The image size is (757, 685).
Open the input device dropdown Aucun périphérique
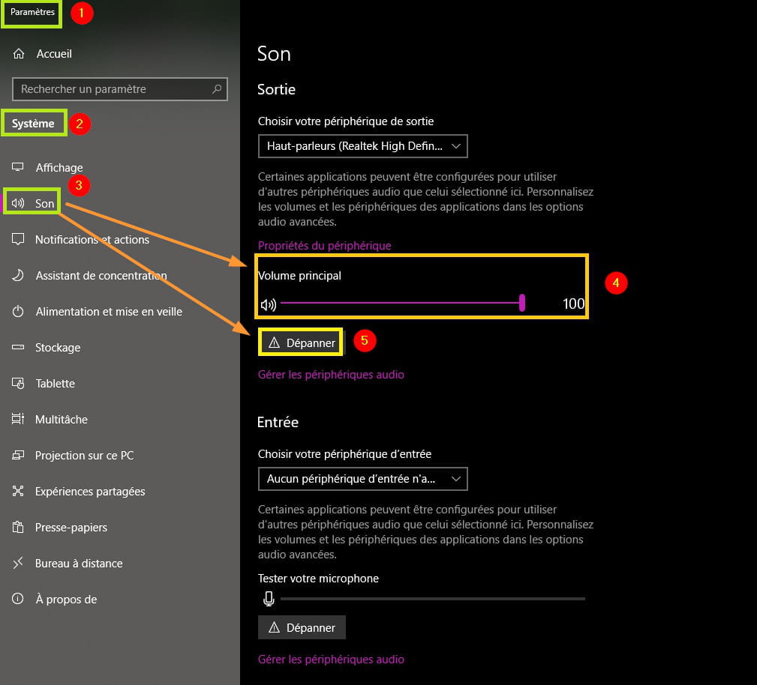(x=363, y=479)
